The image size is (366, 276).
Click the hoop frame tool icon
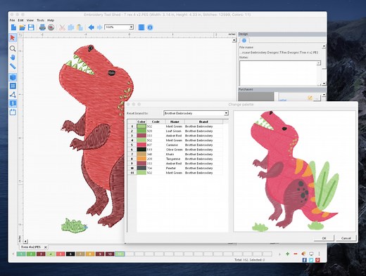[13, 112]
